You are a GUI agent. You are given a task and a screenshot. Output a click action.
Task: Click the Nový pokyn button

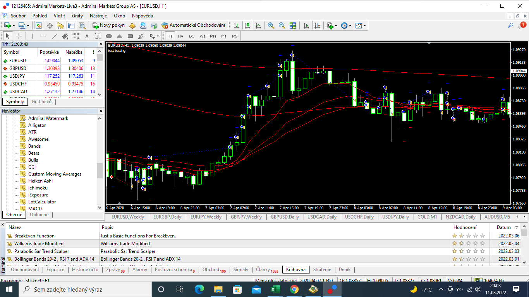click(108, 26)
